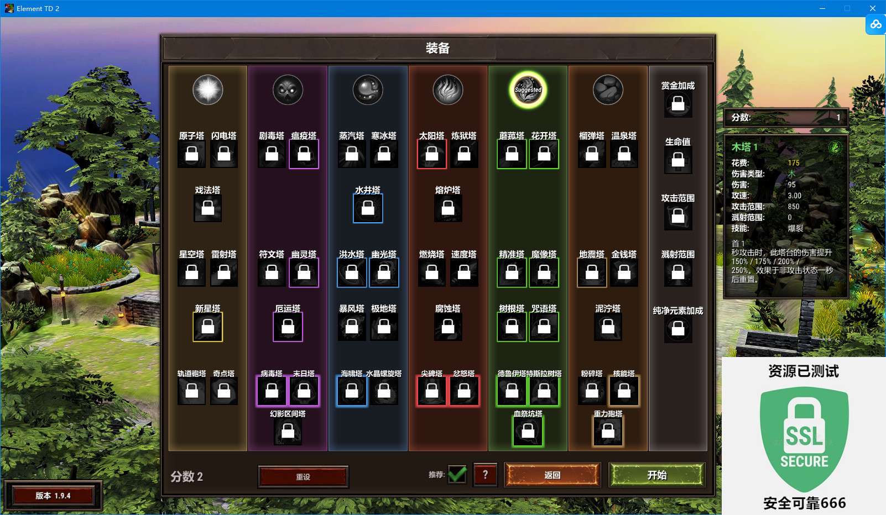886x515 pixels.
Task: Click the locked 洪水塔 tower slot
Action: tap(352, 273)
